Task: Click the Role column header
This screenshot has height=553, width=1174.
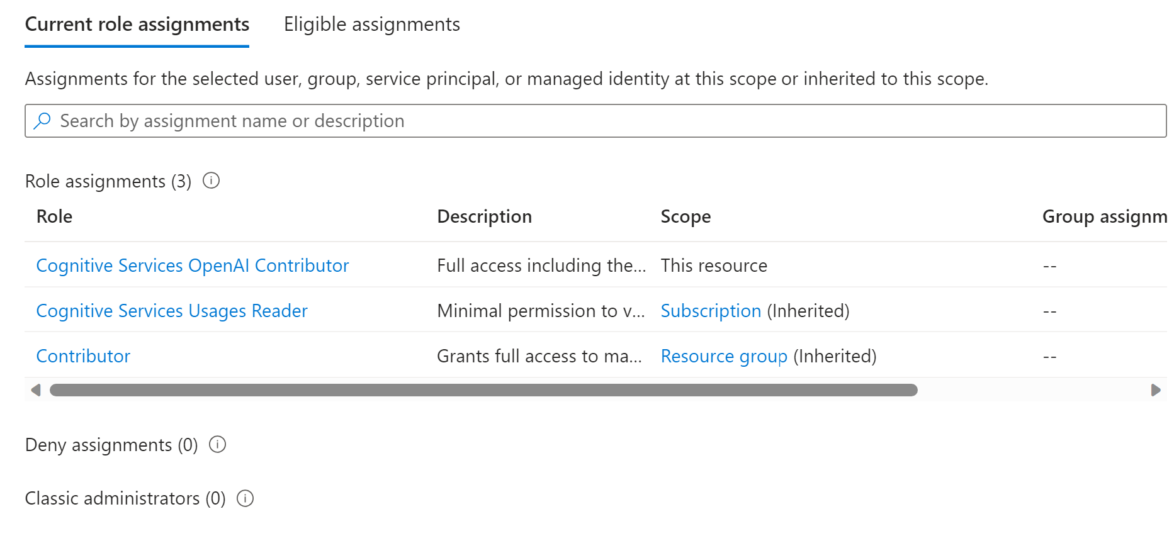Action: click(54, 216)
